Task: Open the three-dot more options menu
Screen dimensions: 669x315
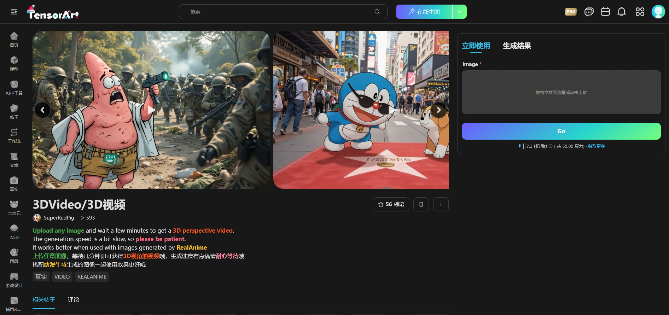Action: click(x=441, y=204)
